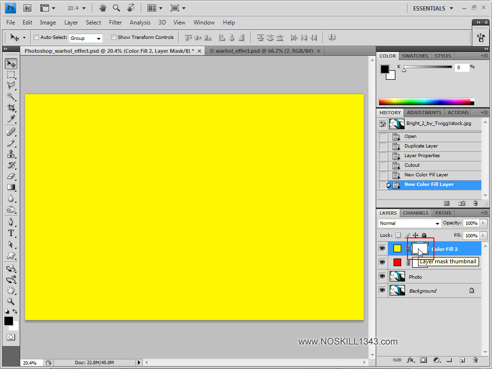The height and width of the screenshot is (369, 492).
Task: Swap foreground and background colors
Action: (x=15, y=311)
